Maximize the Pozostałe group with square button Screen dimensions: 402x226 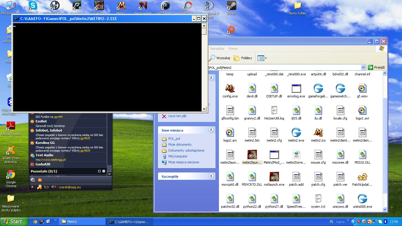tap(99, 171)
